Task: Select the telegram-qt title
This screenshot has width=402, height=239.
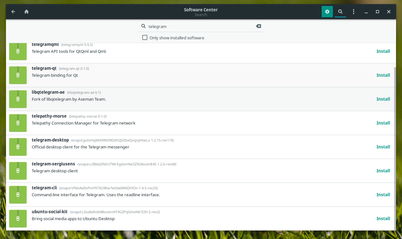Action: tap(44, 68)
